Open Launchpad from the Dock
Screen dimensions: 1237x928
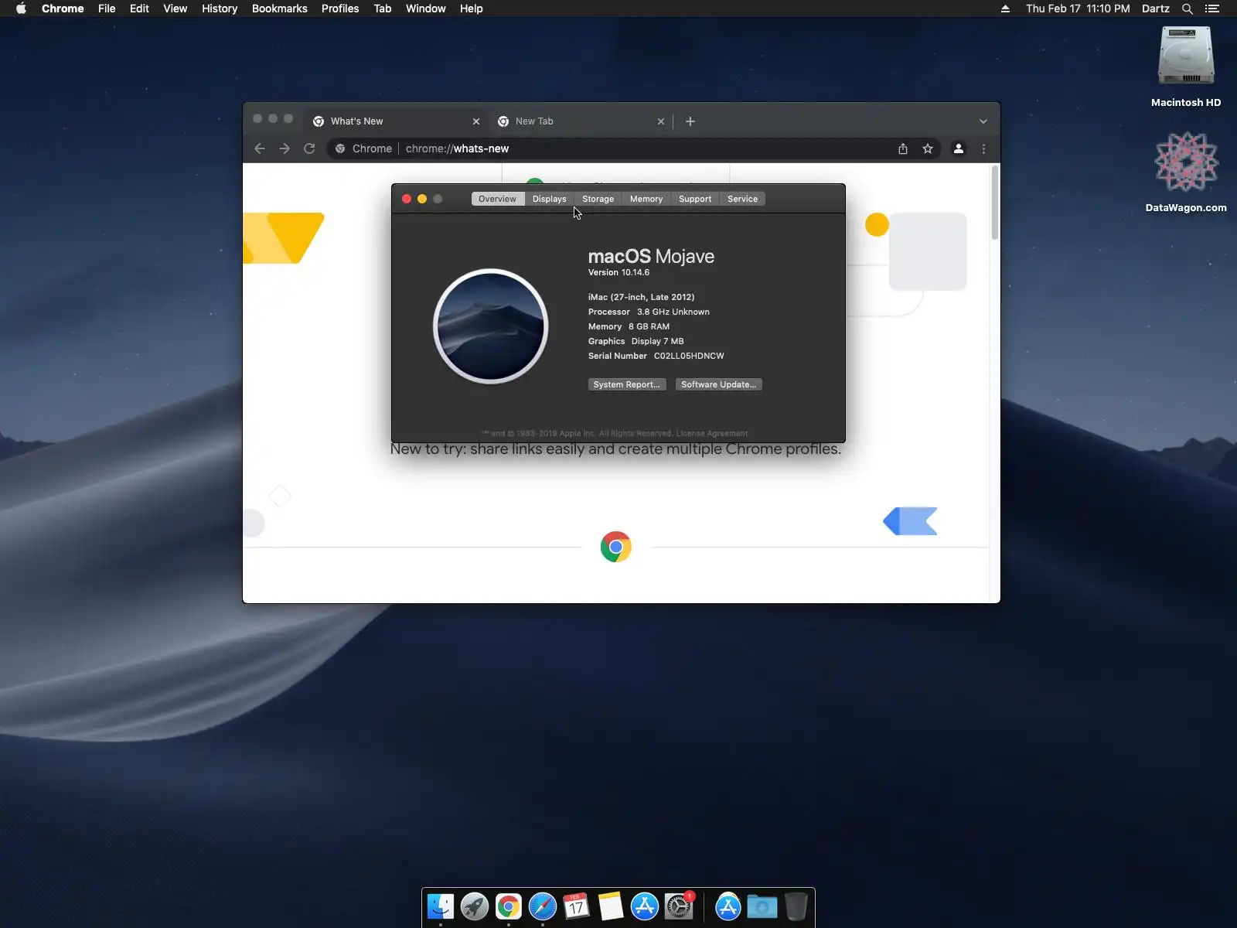coord(475,906)
